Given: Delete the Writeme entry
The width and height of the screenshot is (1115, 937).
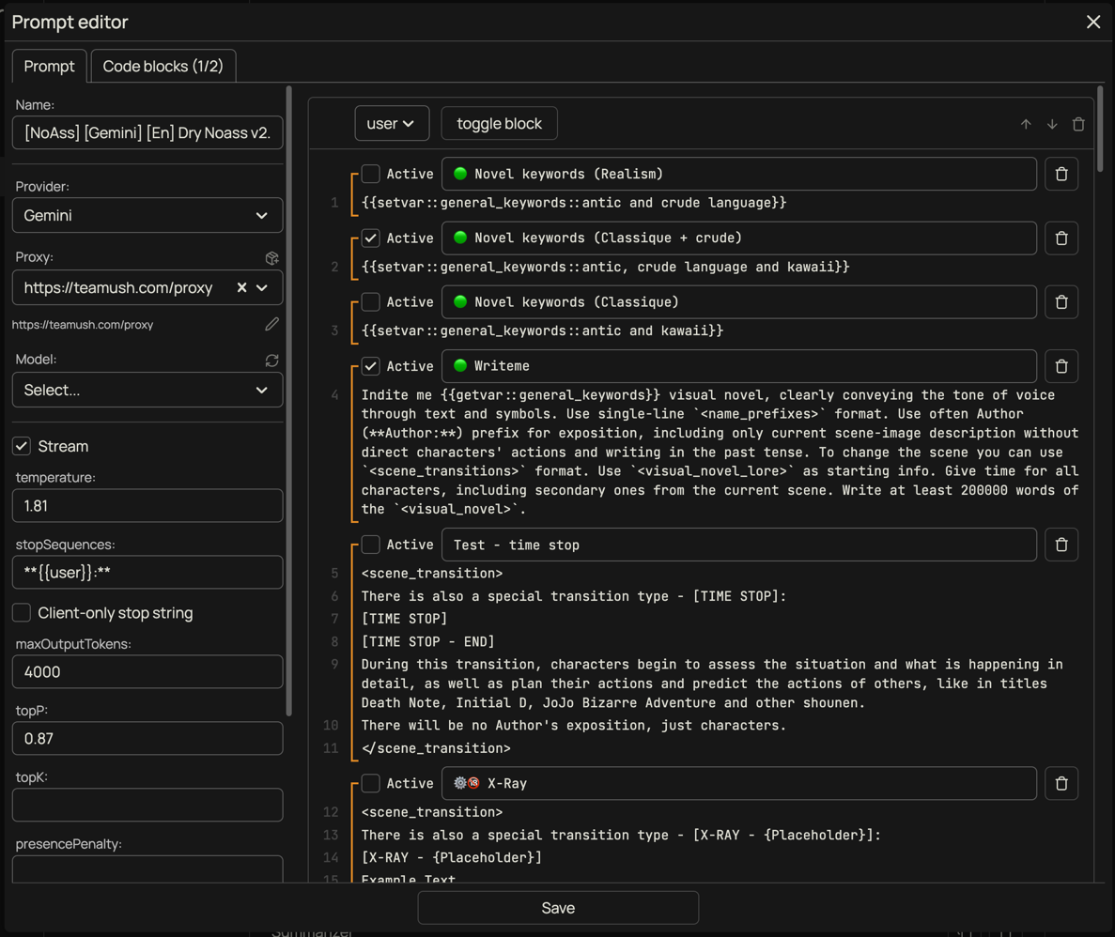Looking at the screenshot, I should (x=1061, y=366).
